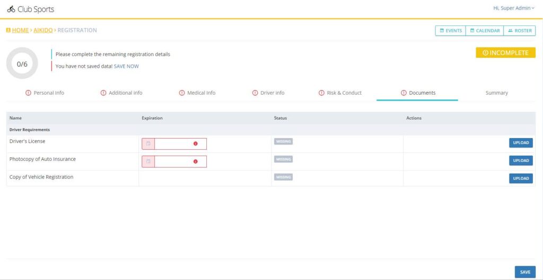Click the Driver Requirements group row
This screenshot has height=280, width=543.
point(271,130)
